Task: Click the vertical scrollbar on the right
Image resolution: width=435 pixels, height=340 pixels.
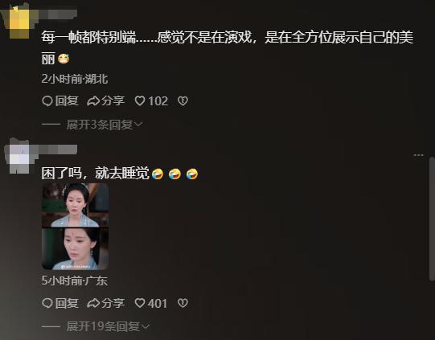Action: click(x=432, y=219)
